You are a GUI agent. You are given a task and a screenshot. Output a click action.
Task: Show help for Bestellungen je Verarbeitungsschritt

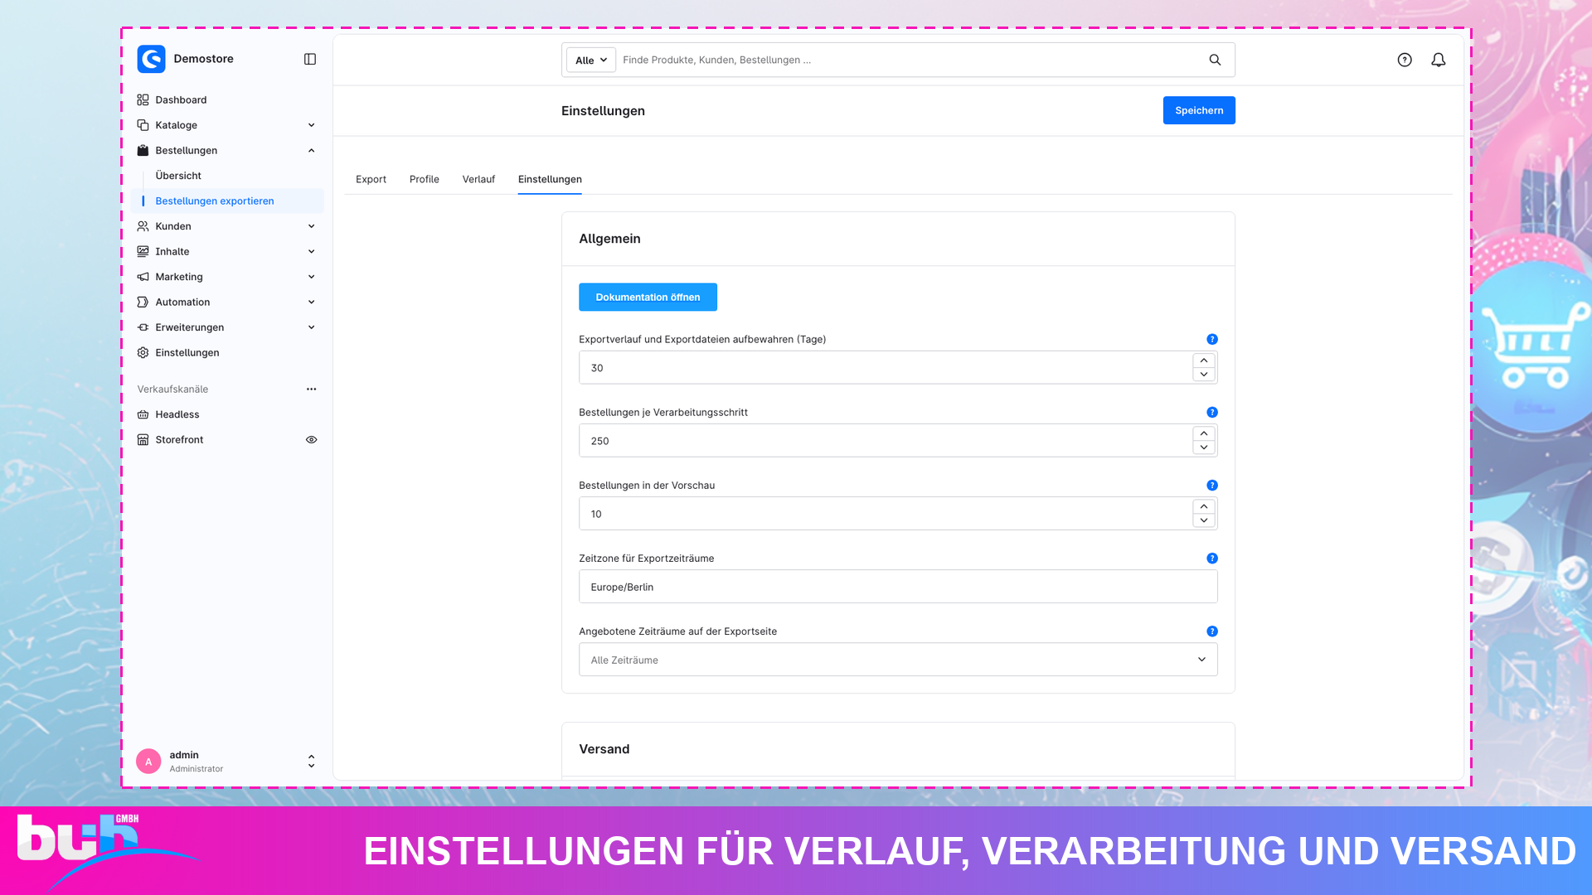(x=1212, y=412)
